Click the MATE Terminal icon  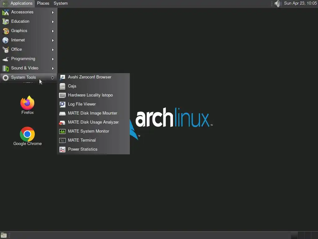pyautogui.click(x=62, y=140)
